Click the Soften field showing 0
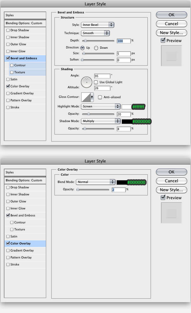The height and width of the screenshot is (313, 191). pos(124,60)
